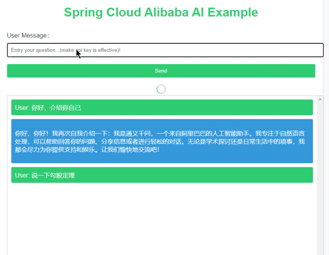Select the blue AI reply about 通义千问
The width and height of the screenshot is (329, 255).
coord(162,141)
